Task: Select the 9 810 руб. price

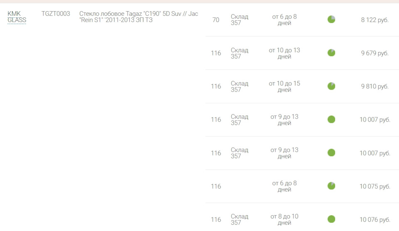Action: coord(374,86)
